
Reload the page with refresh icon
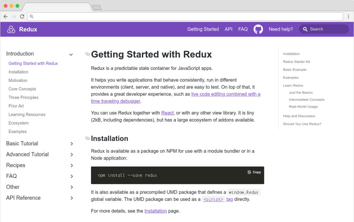click(22, 17)
